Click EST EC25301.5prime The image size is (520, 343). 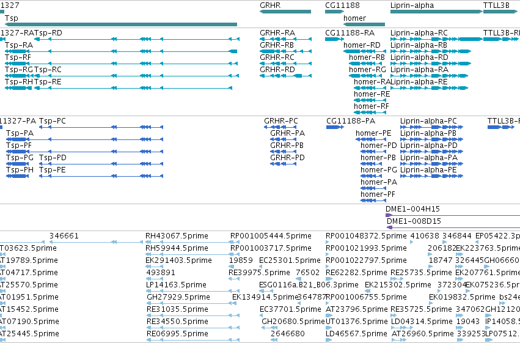click(x=290, y=260)
